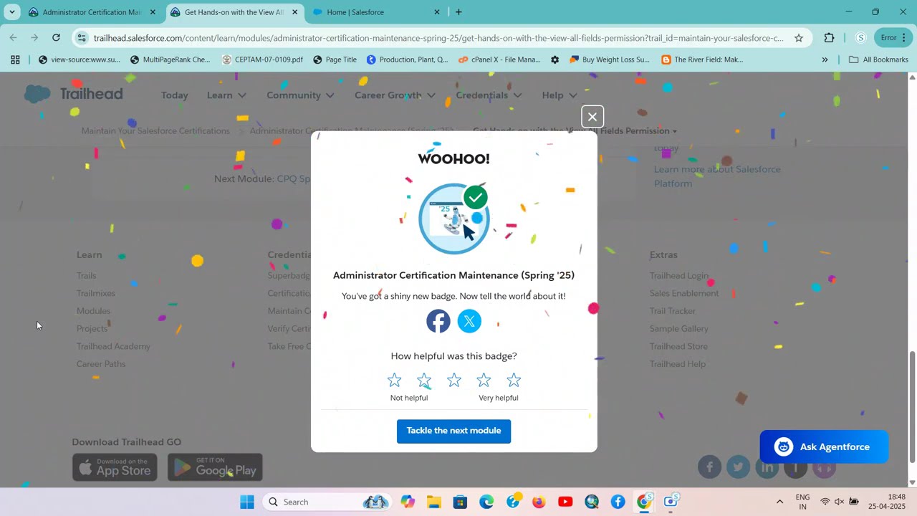Open the CEPTAM-07-0109.pdf bookmark

(x=262, y=59)
